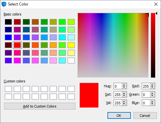161x123 pixels.
Task: Decrease the Sat value with down arrow
Action: [x=124, y=96]
